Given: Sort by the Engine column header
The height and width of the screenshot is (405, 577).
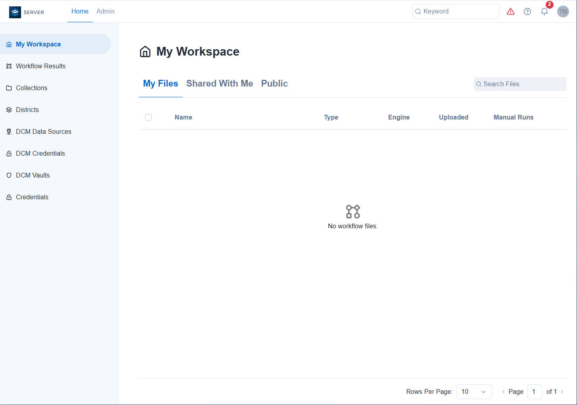Looking at the screenshot, I should click(x=399, y=118).
